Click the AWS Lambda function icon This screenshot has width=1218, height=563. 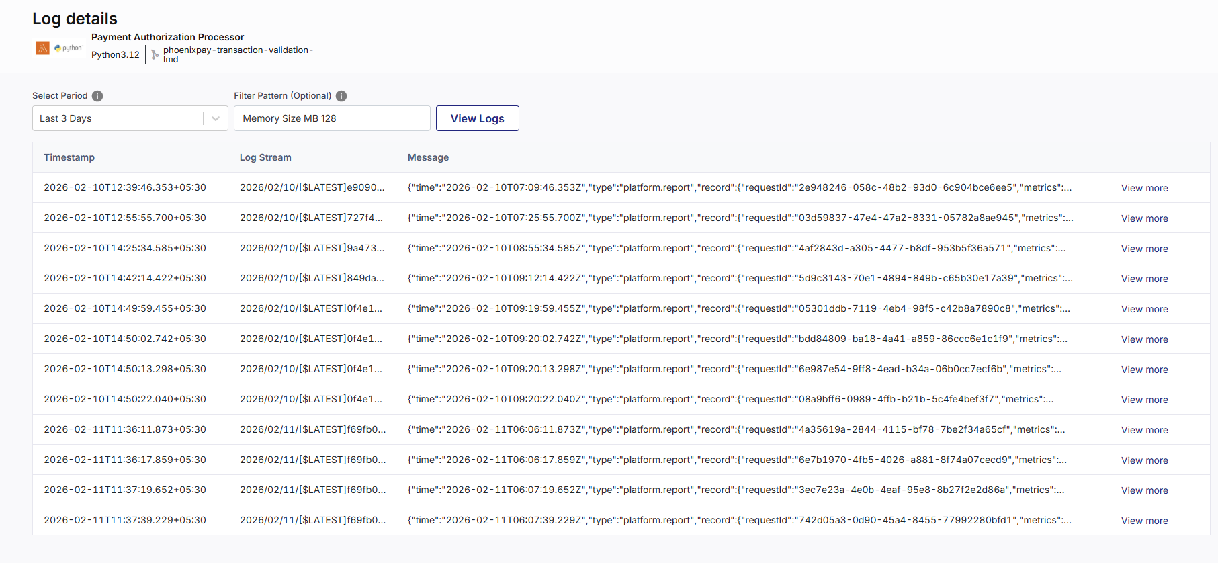click(42, 48)
